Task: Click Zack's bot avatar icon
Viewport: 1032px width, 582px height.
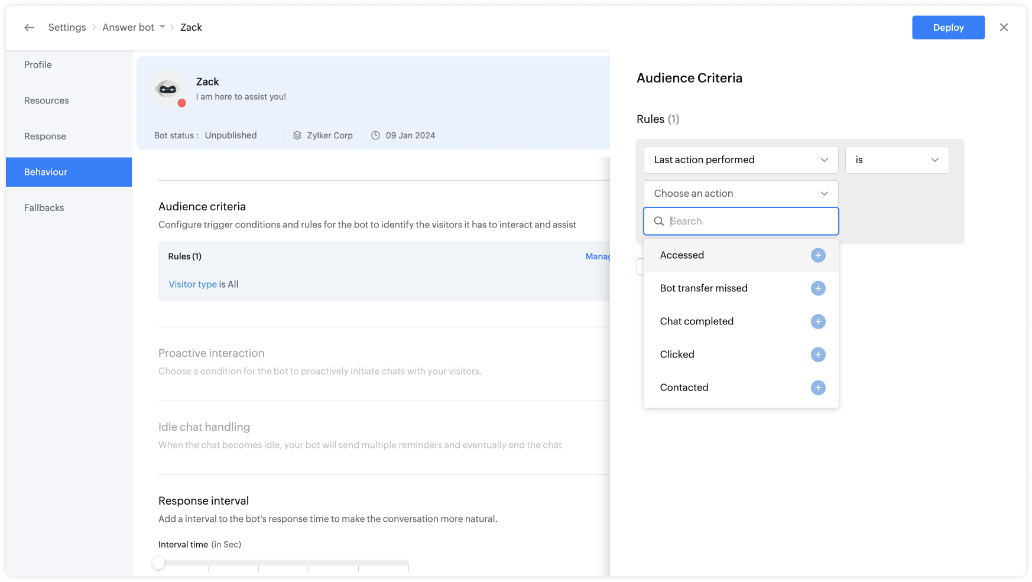Action: pyautogui.click(x=168, y=89)
